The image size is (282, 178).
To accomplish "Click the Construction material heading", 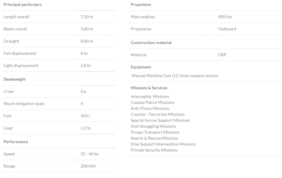I will [151, 43].
